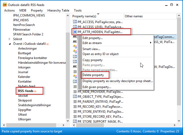The width and height of the screenshot is (183, 135).
Task: Select the PR_ATTR_HIDDEN property row
Action: [x=100, y=32]
